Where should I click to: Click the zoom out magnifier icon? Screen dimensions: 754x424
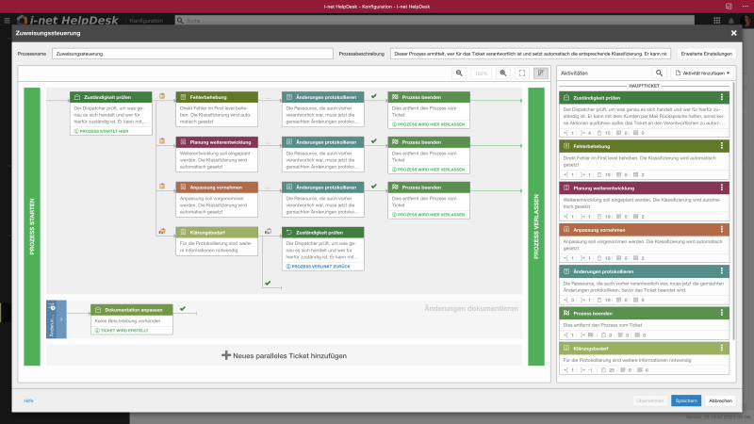(x=459, y=73)
